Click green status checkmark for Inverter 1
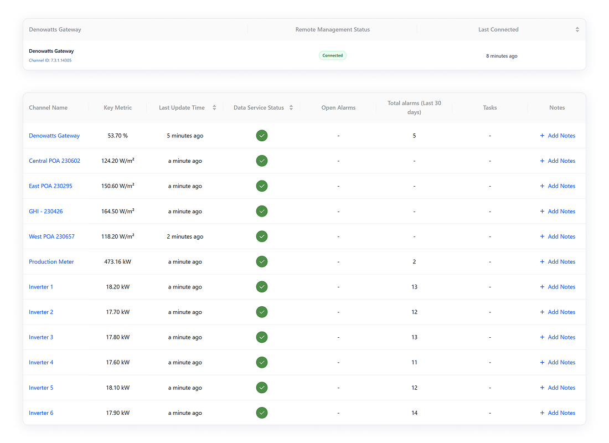This screenshot has width=609, height=443. coord(262,287)
